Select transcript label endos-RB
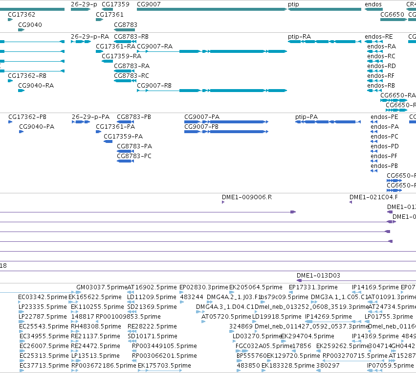The height and width of the screenshot is (373, 416). pyautogui.click(x=381, y=86)
